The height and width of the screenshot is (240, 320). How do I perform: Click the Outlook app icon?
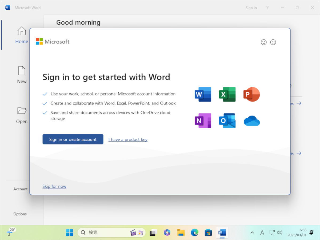pos(227,121)
